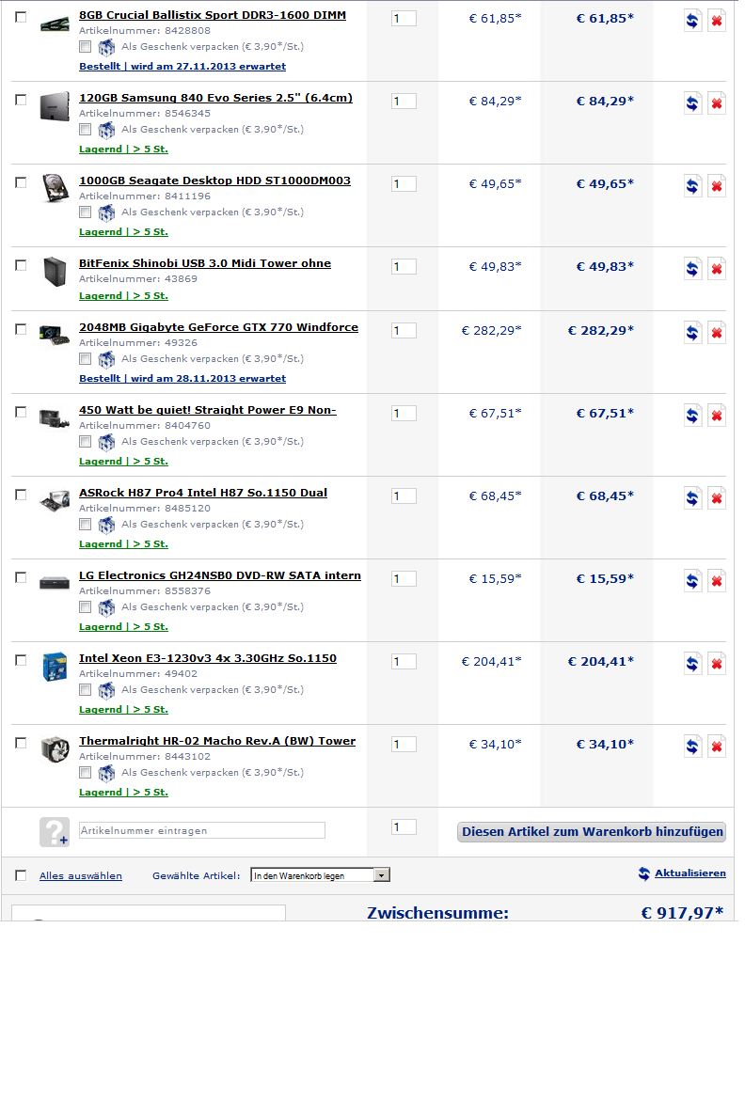
Task: Enable gift wrap for be quiet! power supply
Action: [x=86, y=442]
